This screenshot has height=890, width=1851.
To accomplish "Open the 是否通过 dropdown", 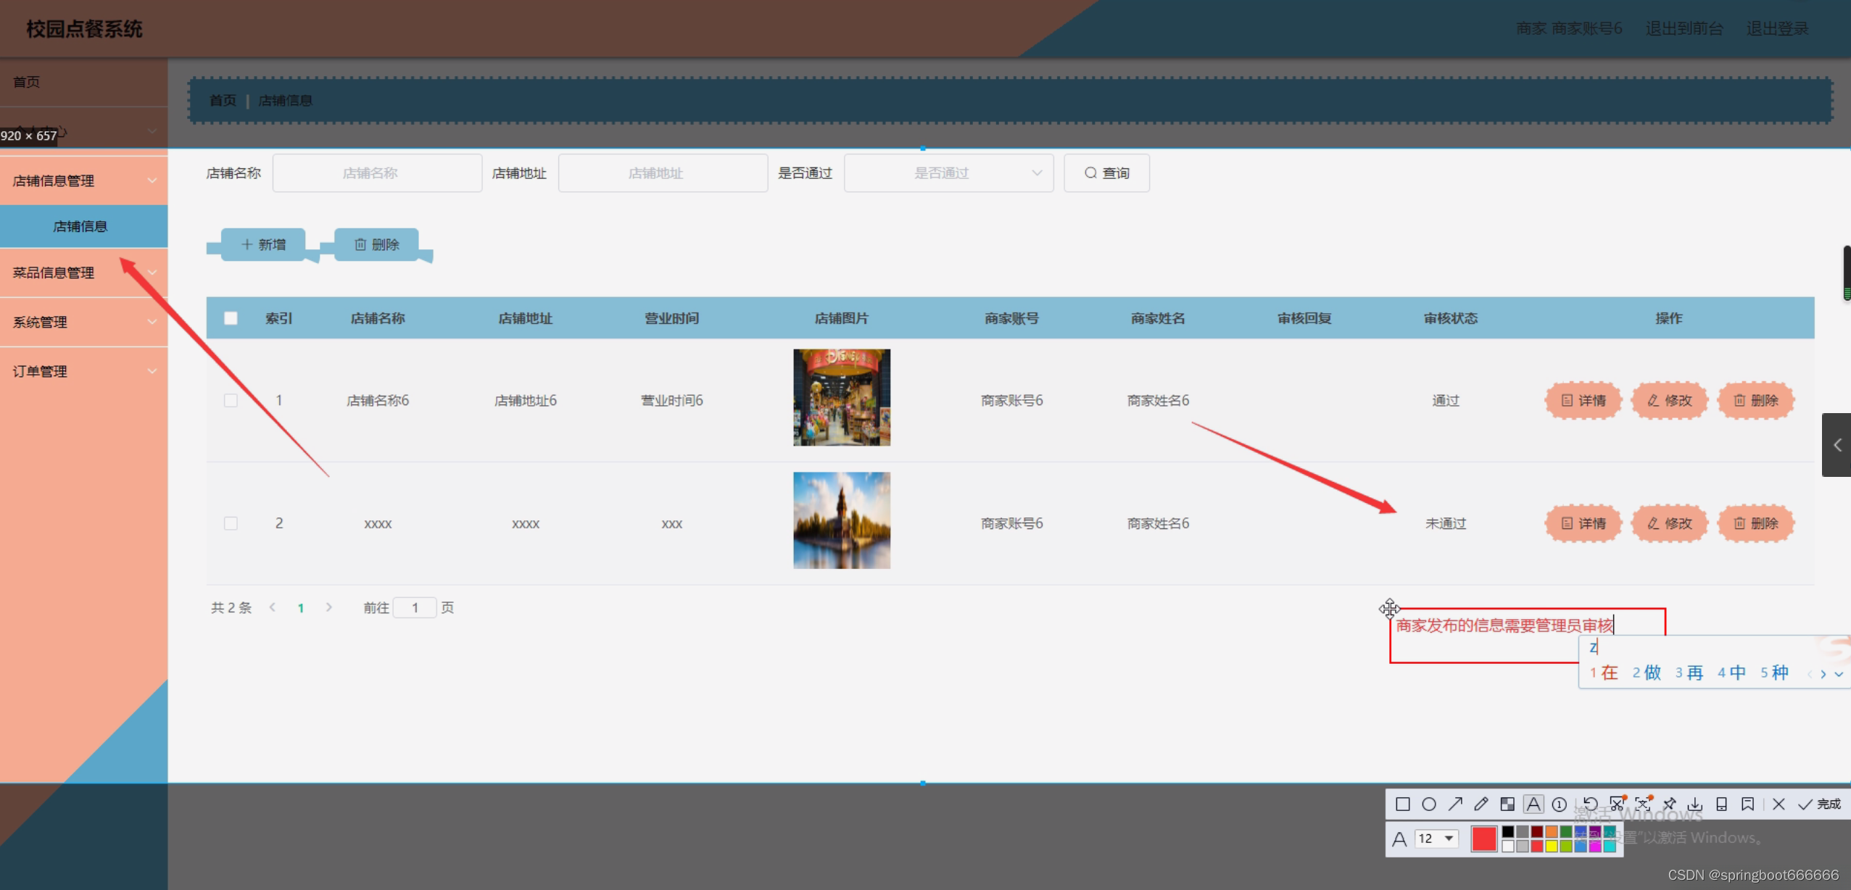I will (948, 173).
